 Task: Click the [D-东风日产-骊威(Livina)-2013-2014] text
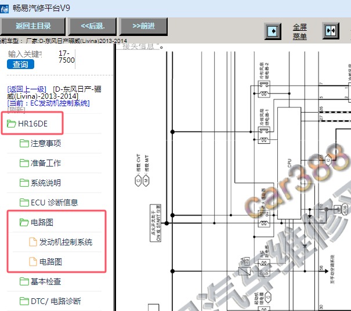[55, 93]
